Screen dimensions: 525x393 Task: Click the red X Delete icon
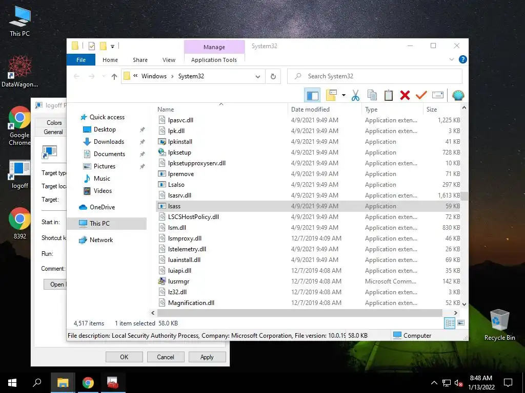tap(405, 96)
